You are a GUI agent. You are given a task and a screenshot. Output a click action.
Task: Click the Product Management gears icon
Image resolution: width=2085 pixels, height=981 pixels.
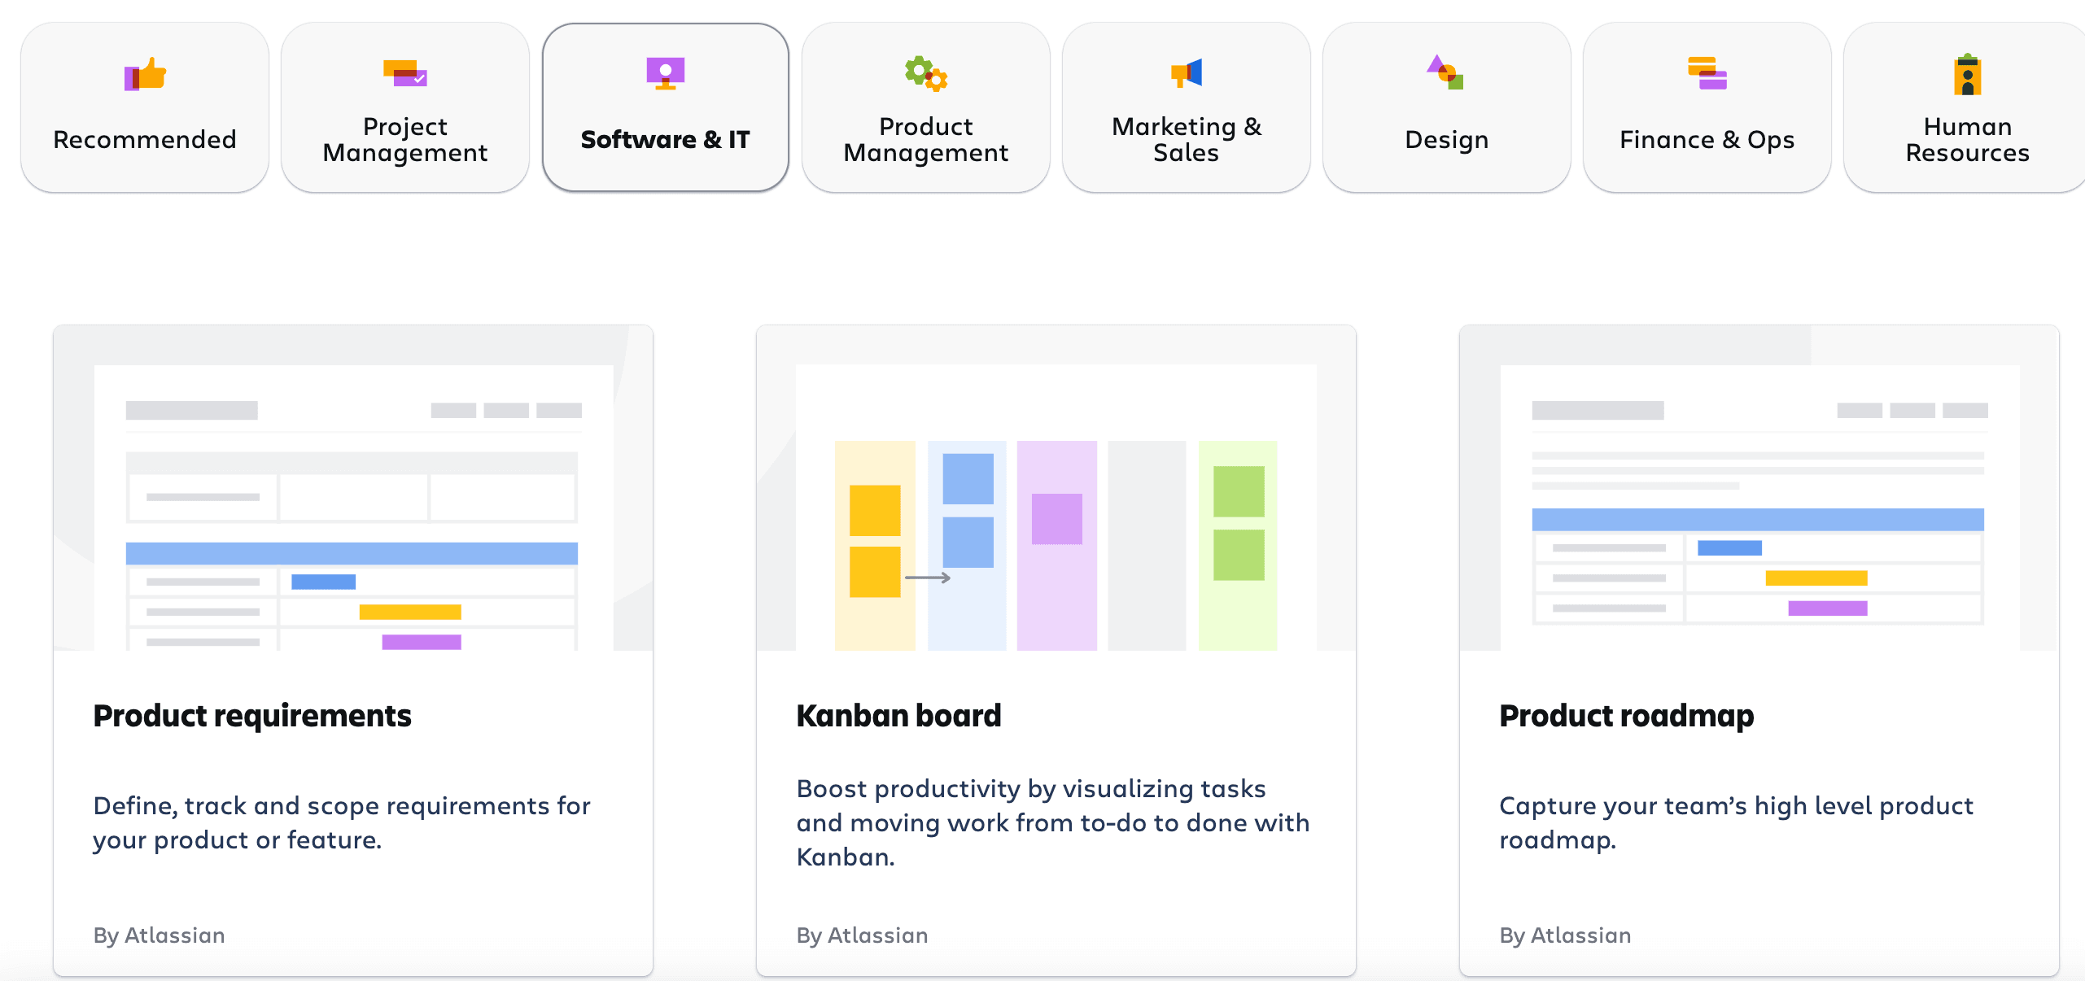pyautogui.click(x=925, y=73)
